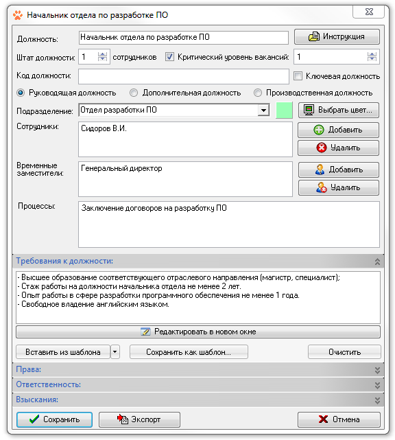The image size is (395, 440).
Task: Remove employee with red cross Удалить
Action: tap(338, 148)
